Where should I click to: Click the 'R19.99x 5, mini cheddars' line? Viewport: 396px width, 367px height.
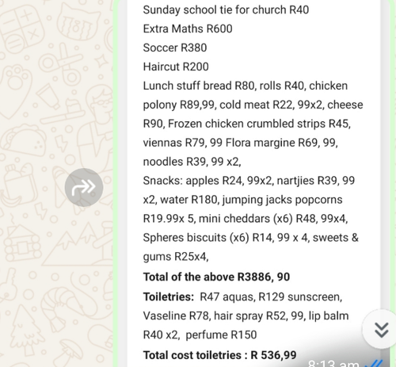pyautogui.click(x=246, y=219)
